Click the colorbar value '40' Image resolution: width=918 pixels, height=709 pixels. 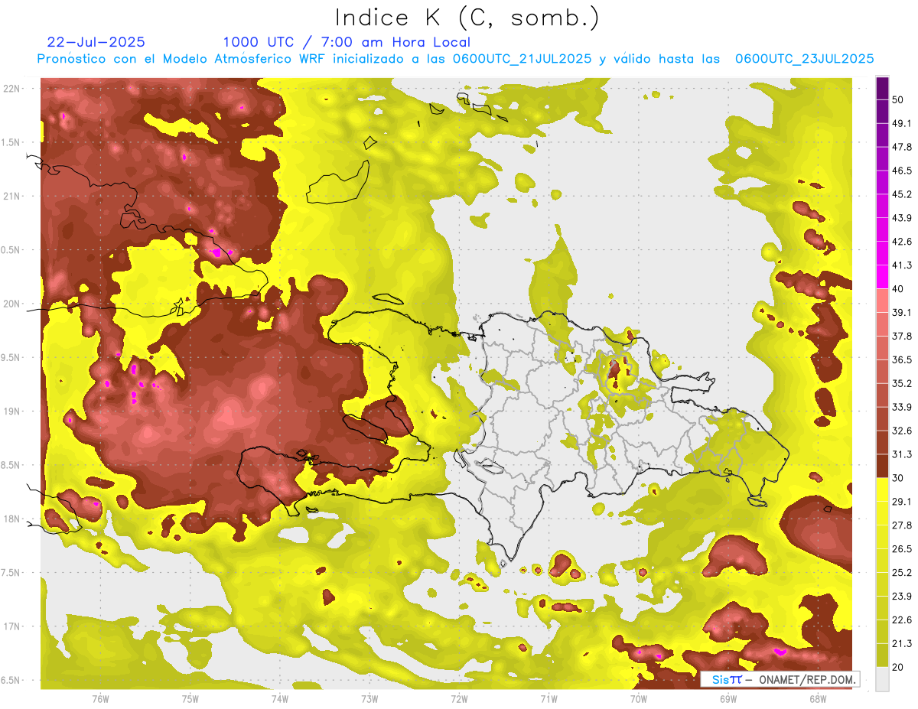[899, 288]
